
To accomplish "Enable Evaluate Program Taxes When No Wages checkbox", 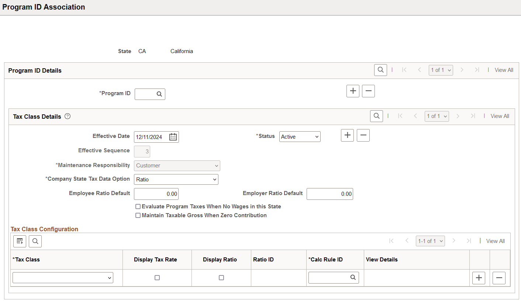I will point(138,206).
